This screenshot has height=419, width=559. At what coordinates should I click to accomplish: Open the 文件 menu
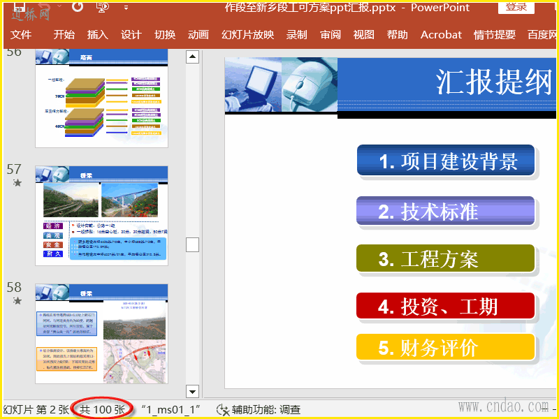point(21,34)
